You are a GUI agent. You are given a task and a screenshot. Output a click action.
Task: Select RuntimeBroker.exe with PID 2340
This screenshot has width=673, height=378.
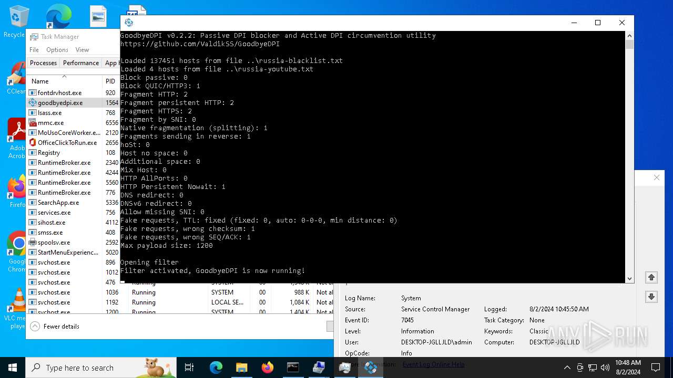73,163
